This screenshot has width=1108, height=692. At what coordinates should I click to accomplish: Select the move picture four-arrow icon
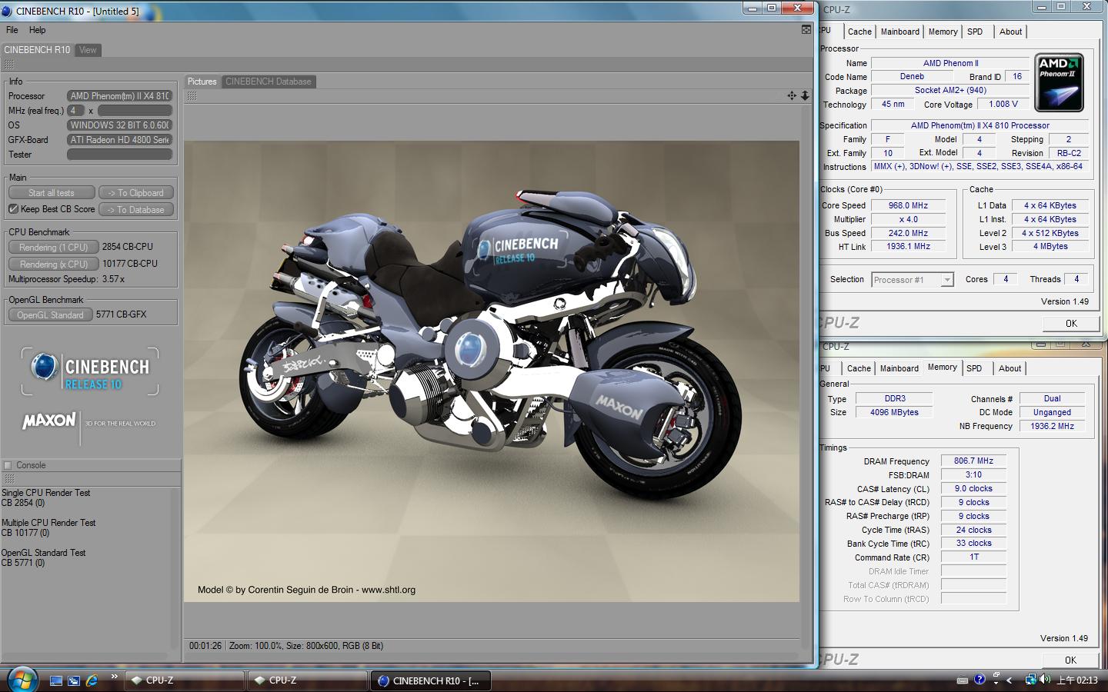point(792,95)
